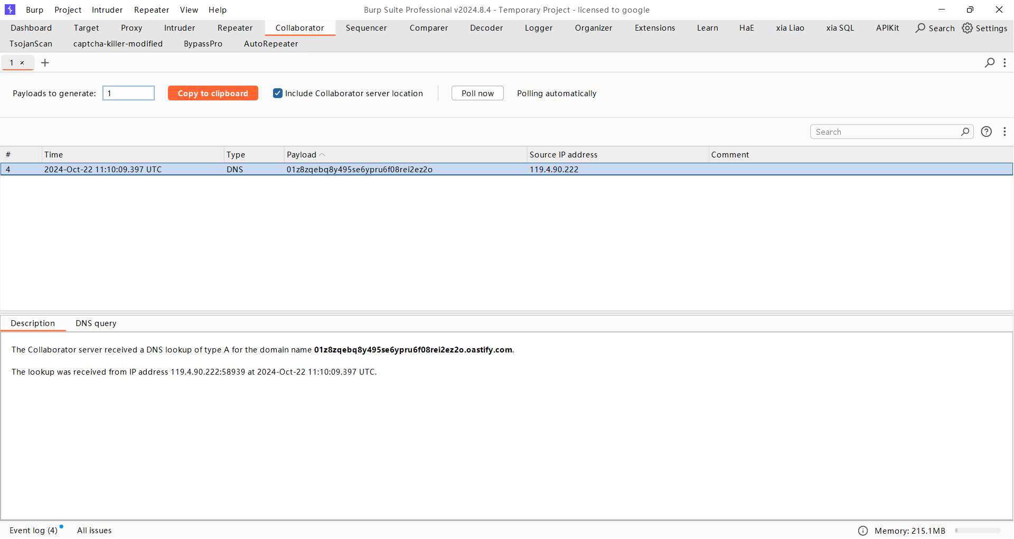Click the tab bar search magnifier icon
This screenshot has width=1014, height=539.
(990, 63)
